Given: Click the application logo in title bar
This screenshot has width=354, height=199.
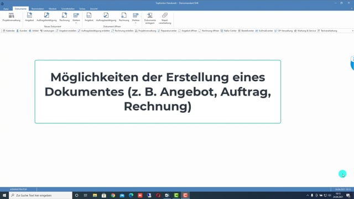Looking at the screenshot, I should [x=2, y=3].
